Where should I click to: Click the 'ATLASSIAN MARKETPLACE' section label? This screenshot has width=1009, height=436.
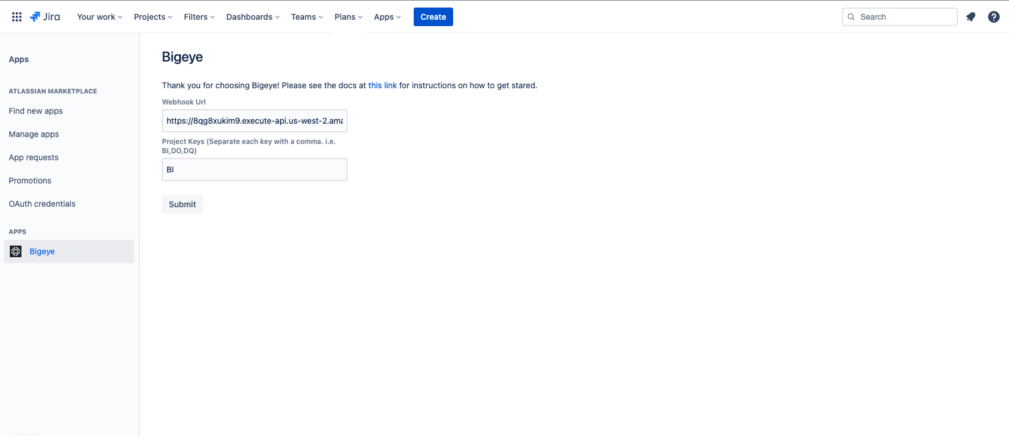[x=53, y=91]
